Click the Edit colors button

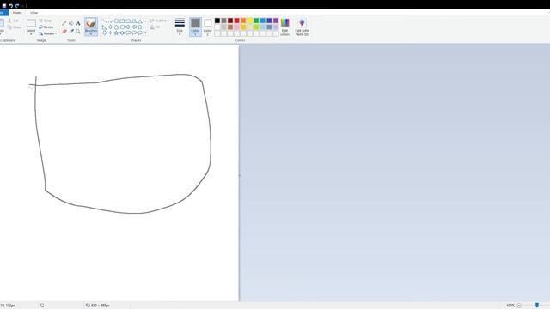(284, 27)
